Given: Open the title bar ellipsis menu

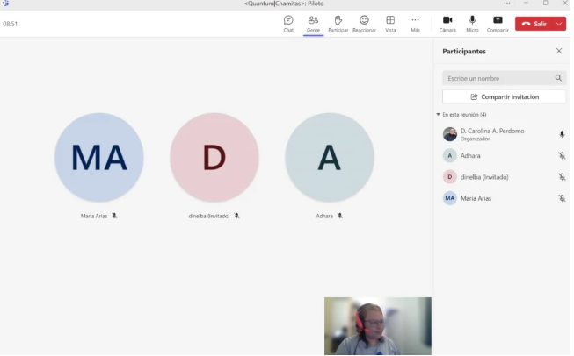Looking at the screenshot, I should tap(506, 4).
